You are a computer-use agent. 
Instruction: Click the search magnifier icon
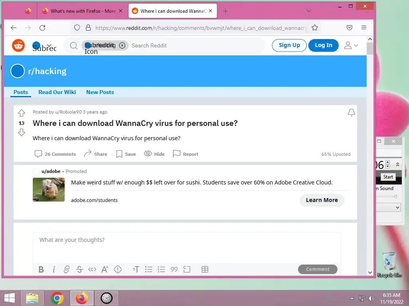click(73, 46)
